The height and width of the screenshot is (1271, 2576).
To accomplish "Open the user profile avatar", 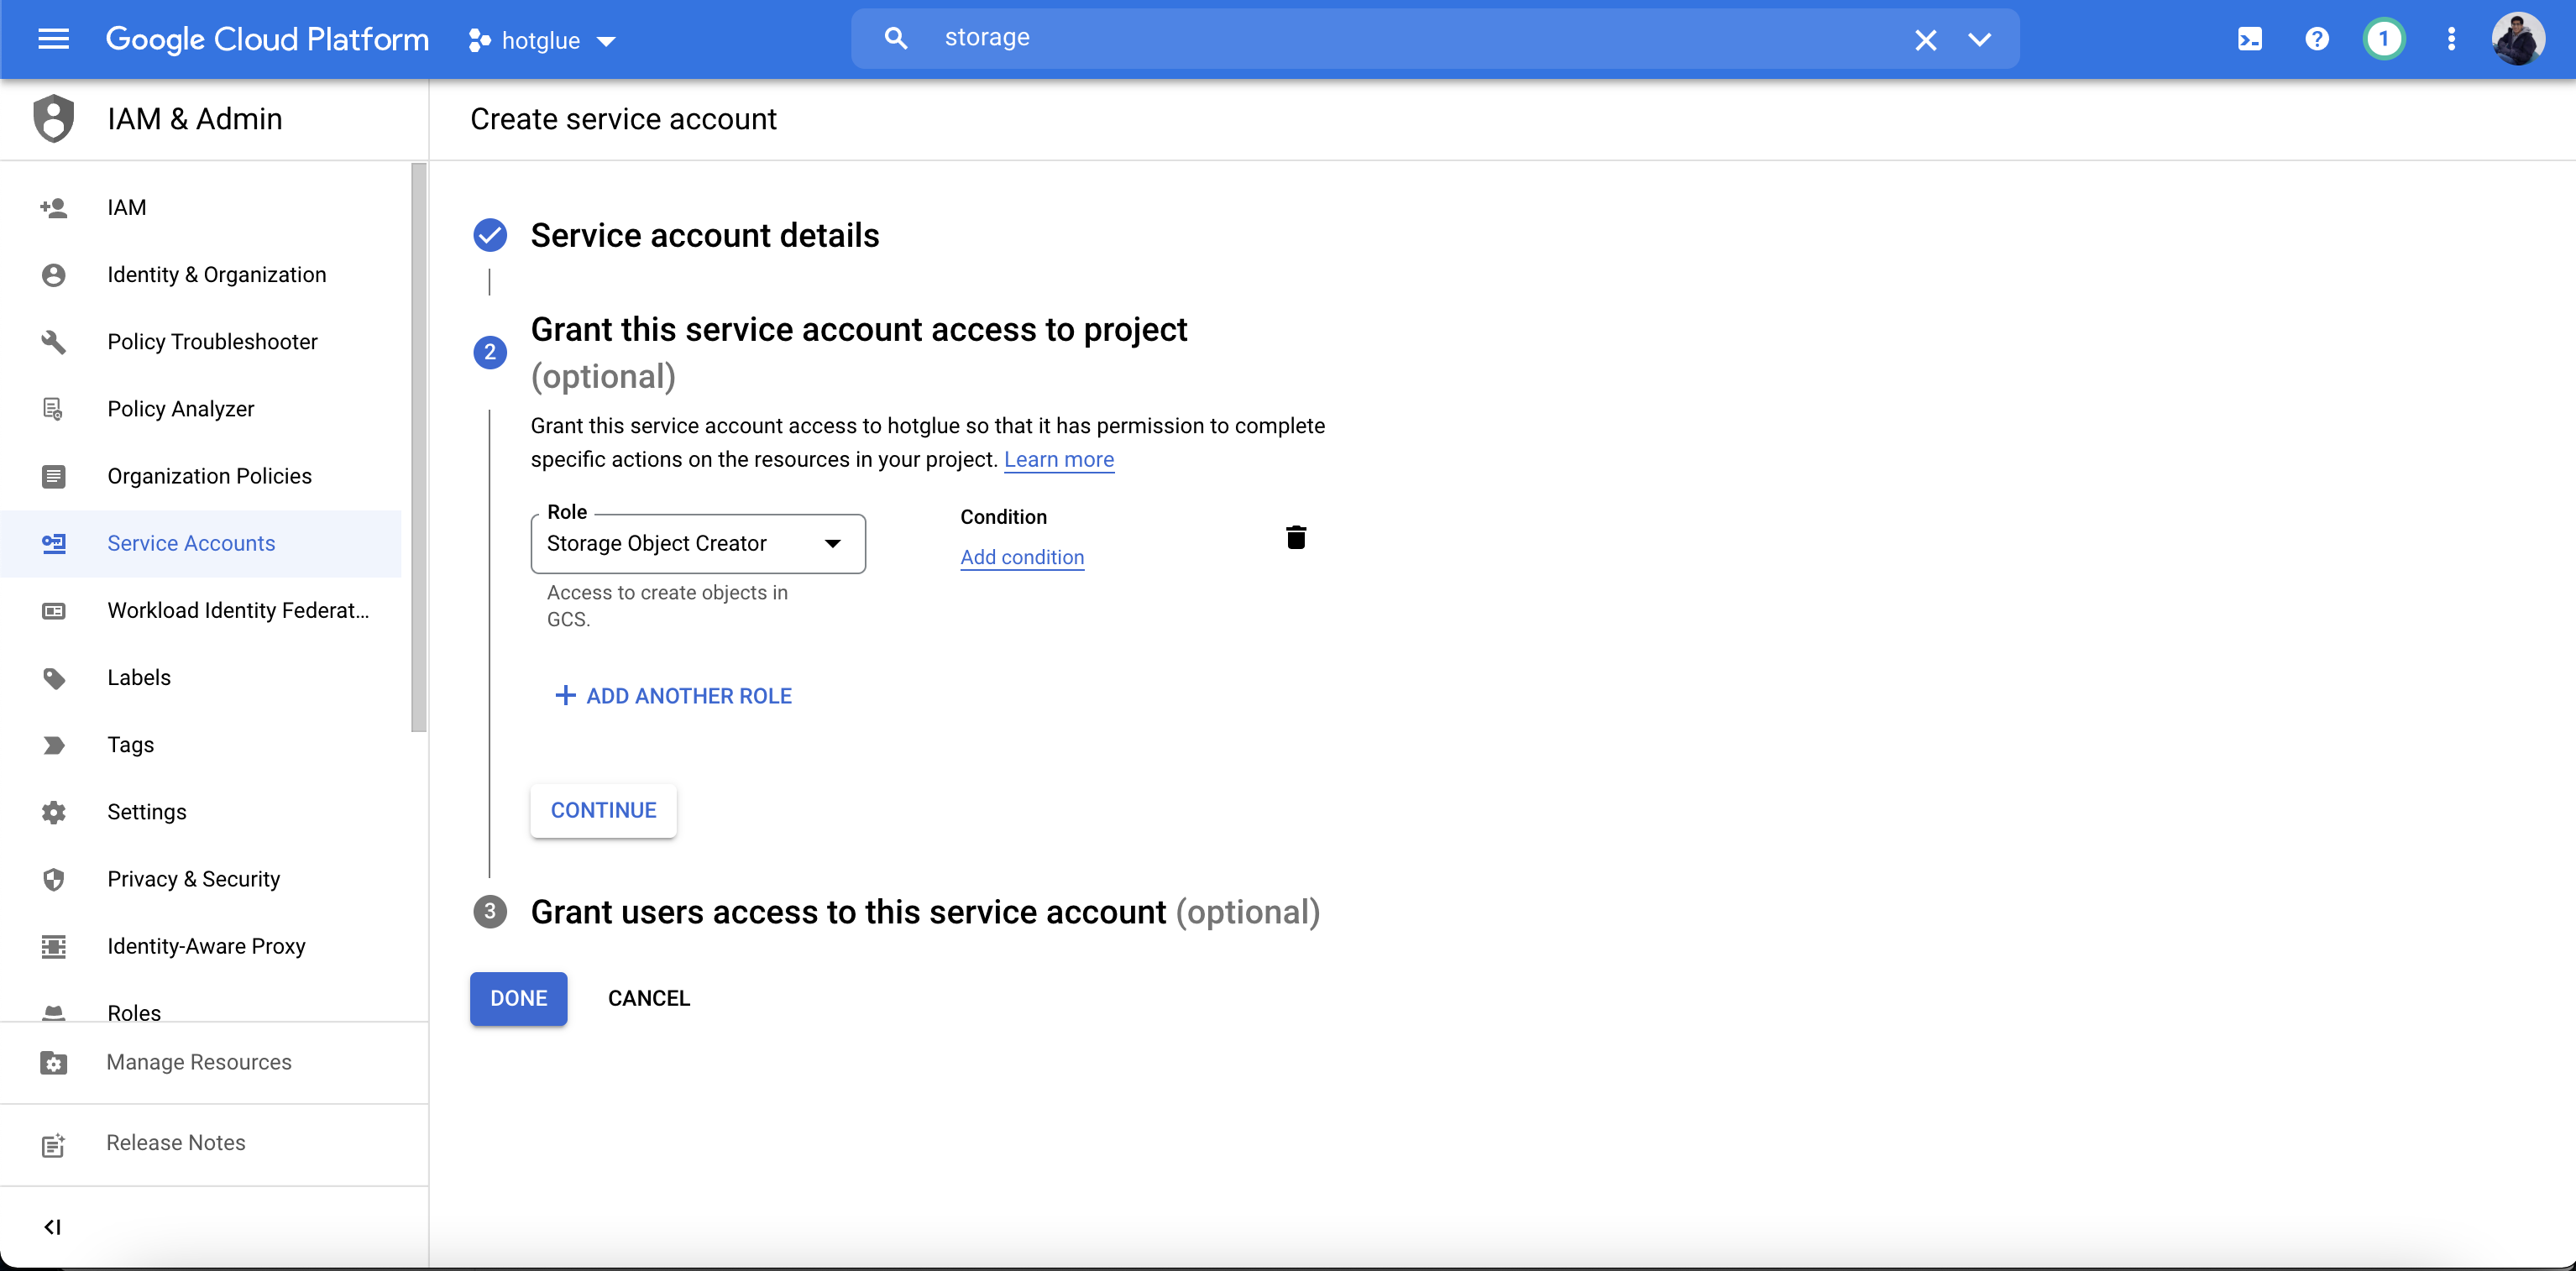I will click(2518, 39).
